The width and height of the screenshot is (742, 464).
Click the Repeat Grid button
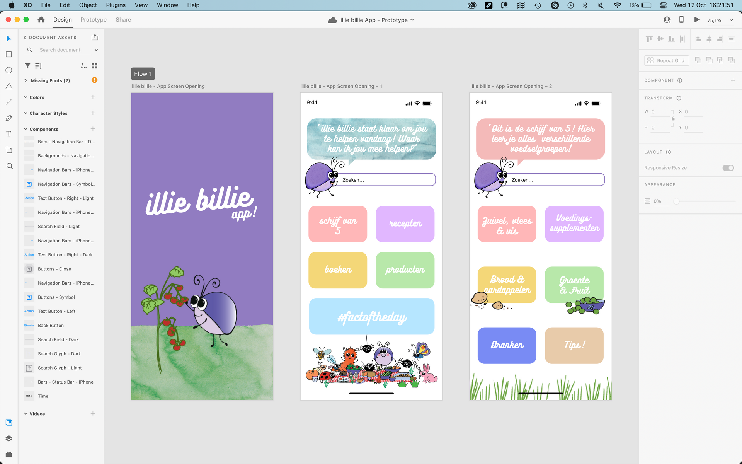pos(666,61)
